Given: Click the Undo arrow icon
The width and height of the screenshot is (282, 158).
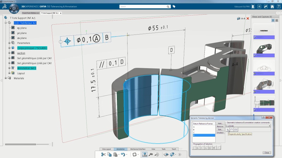Looking at the screenshot, I should pyautogui.click(x=123, y=154).
